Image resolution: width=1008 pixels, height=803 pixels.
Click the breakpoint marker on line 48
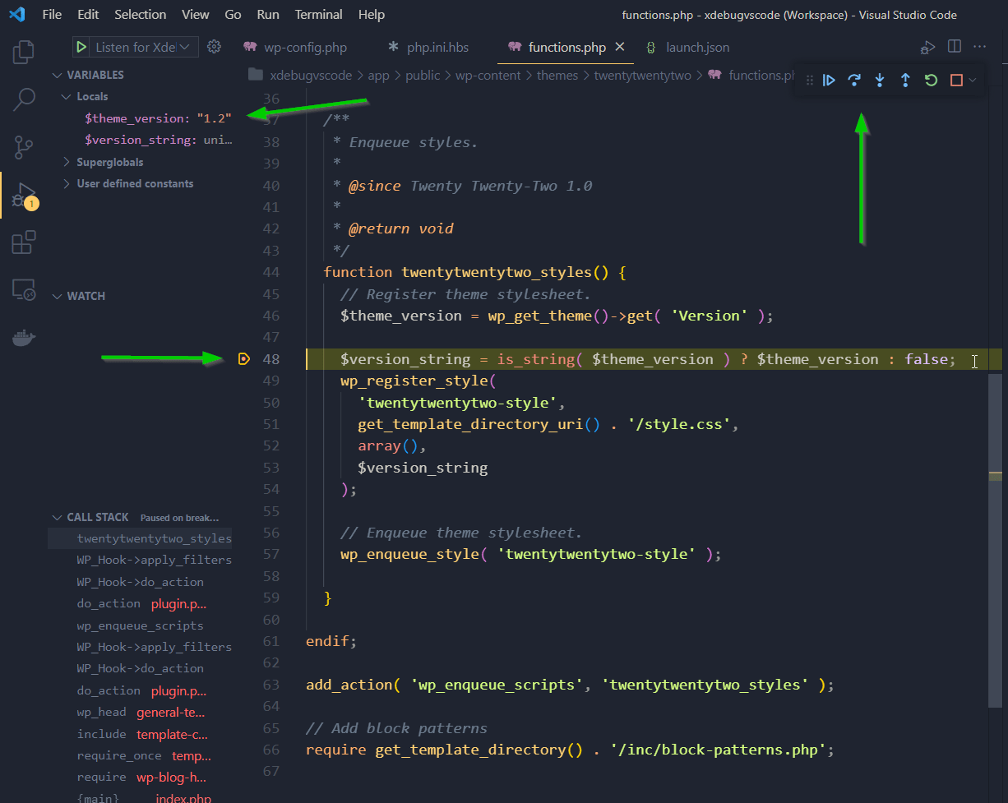243,358
